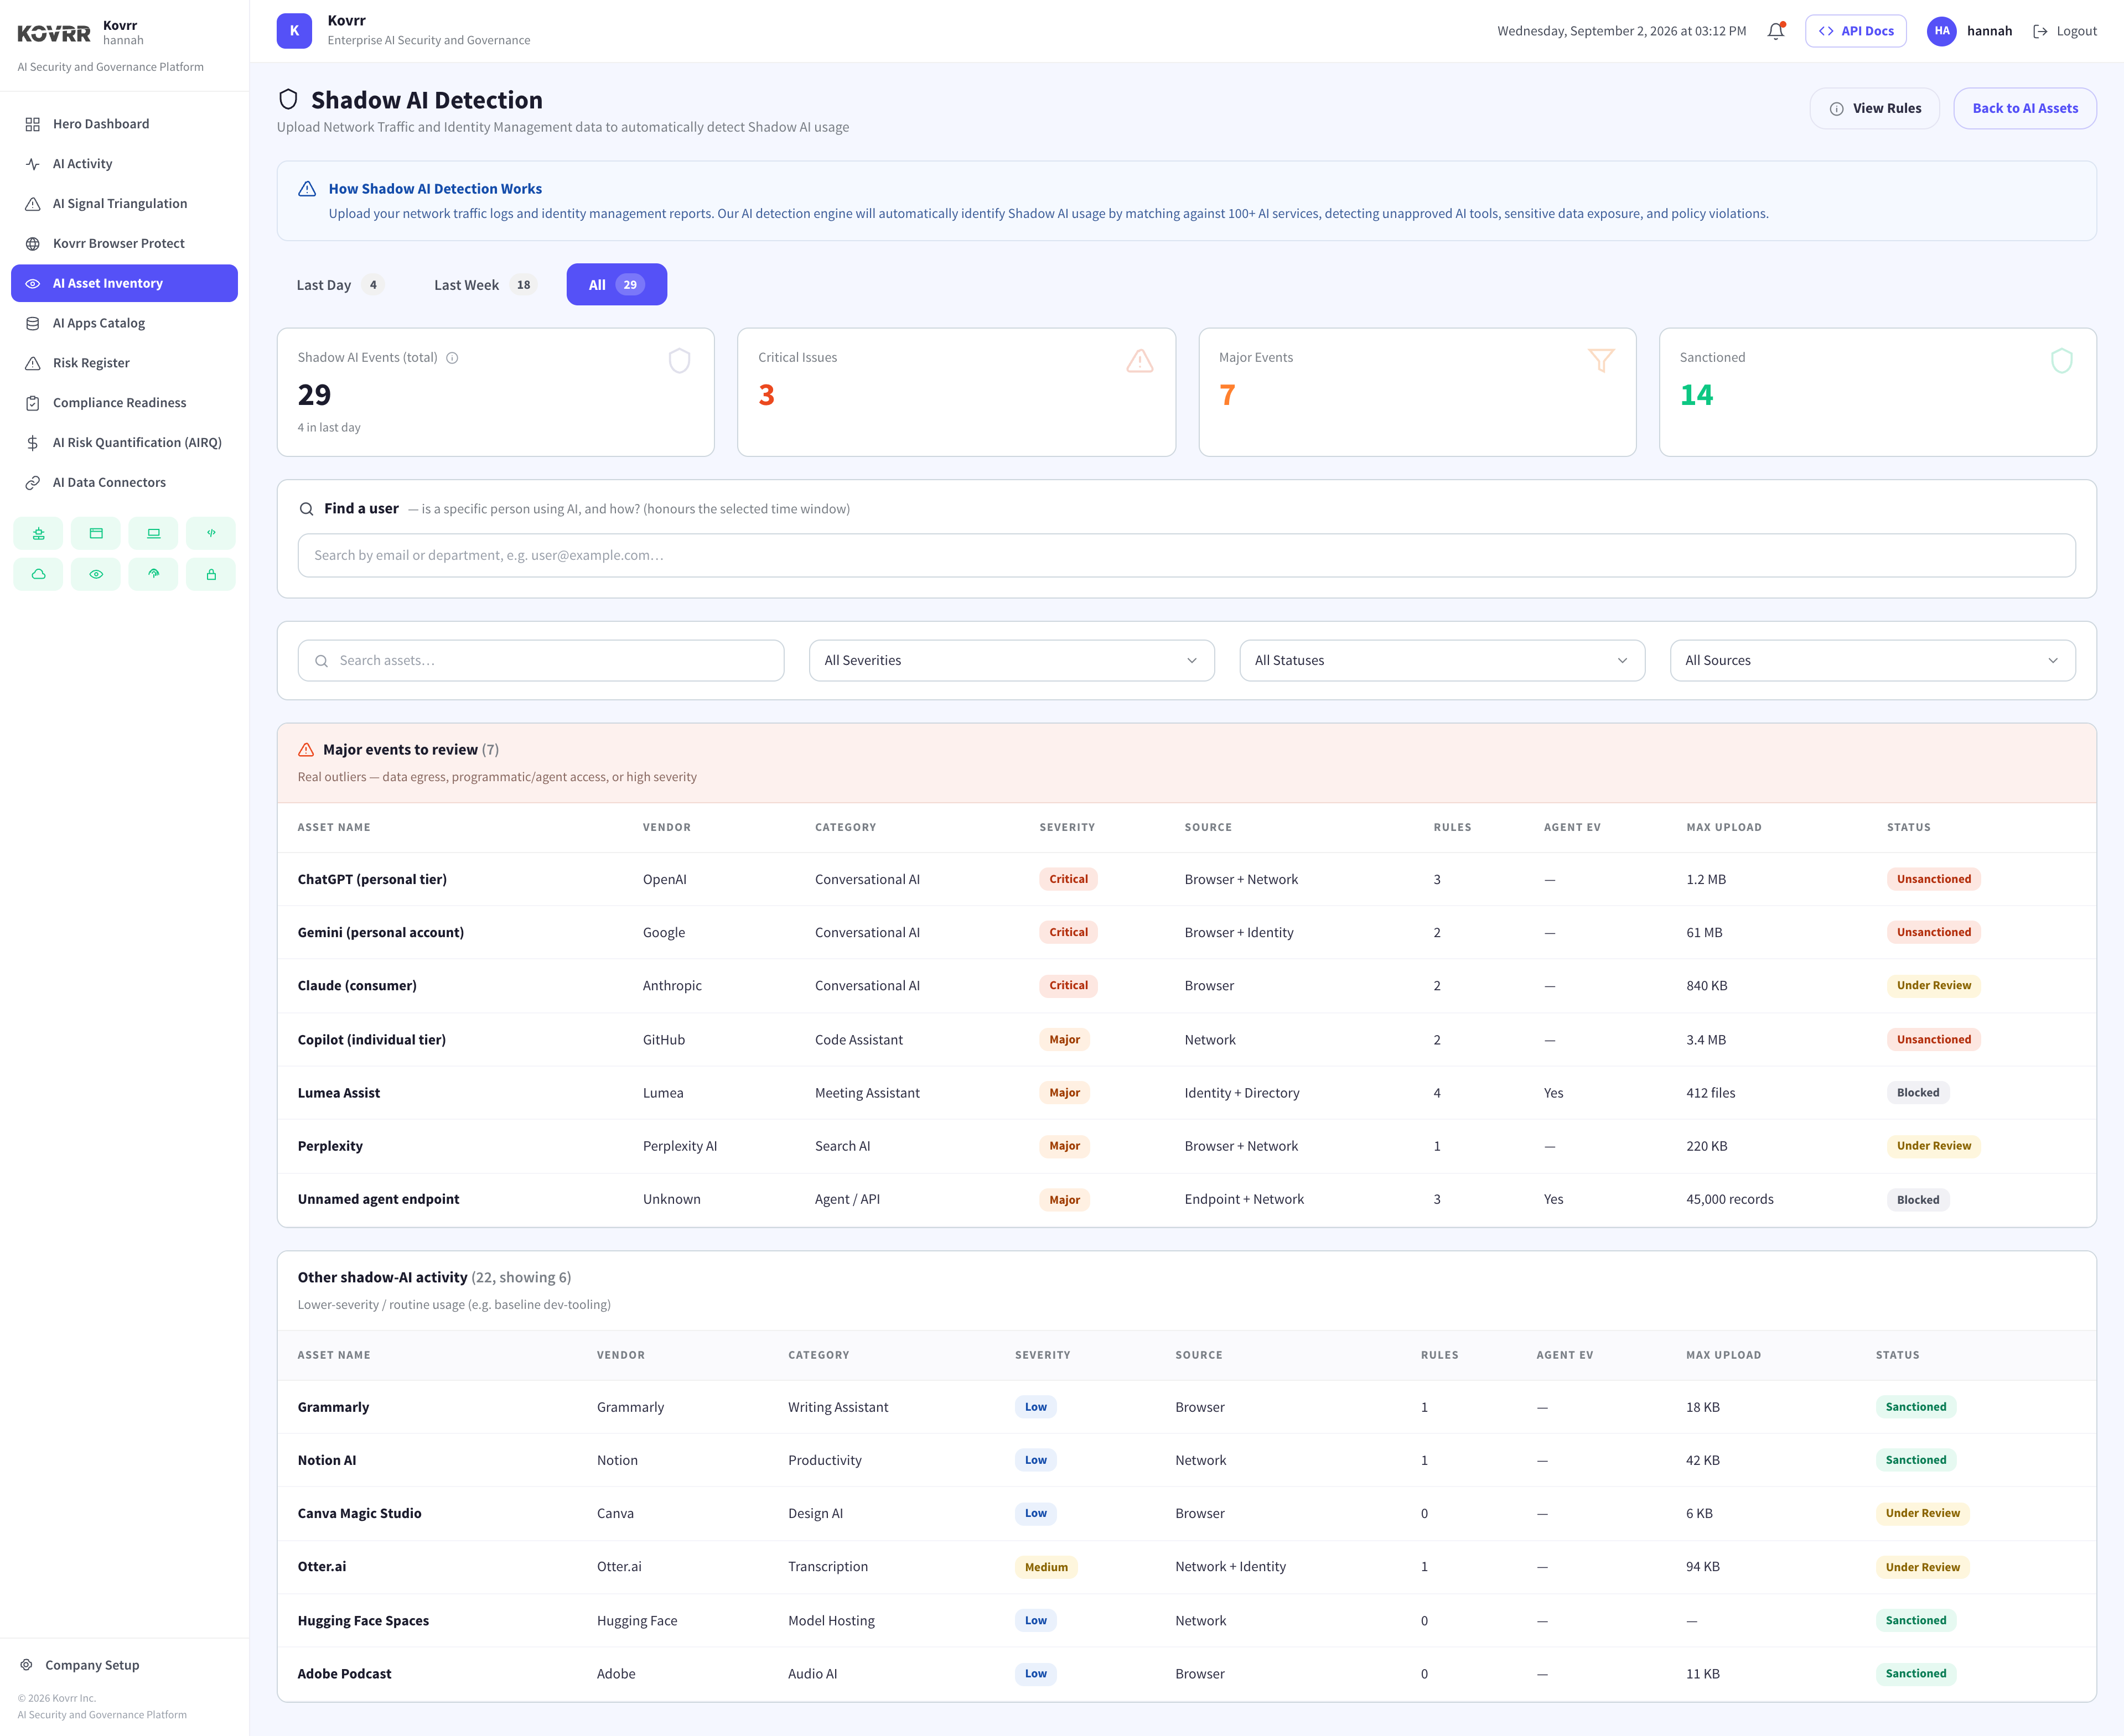
Task: Click the cloud icon tile in sidebar
Action: (38, 574)
